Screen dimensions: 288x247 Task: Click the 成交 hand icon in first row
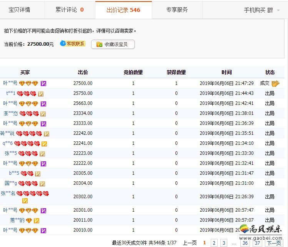click(x=275, y=83)
